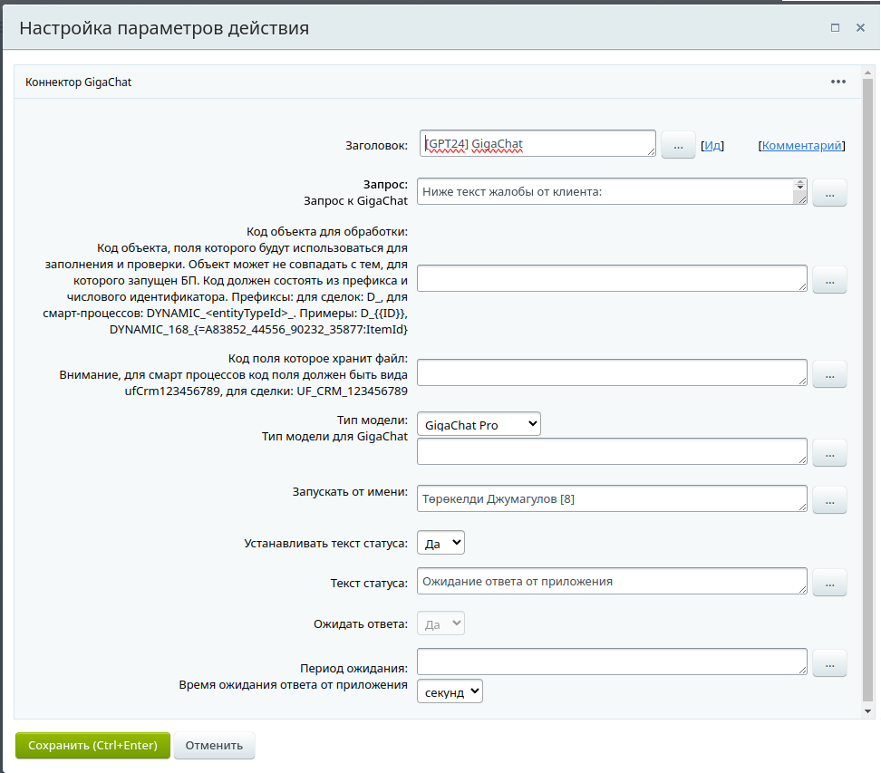Click the Комментарий link
Image resolution: width=881 pixels, height=773 pixels.
(801, 145)
